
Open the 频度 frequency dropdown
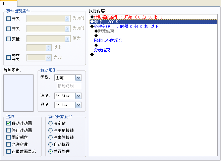pos(78,105)
